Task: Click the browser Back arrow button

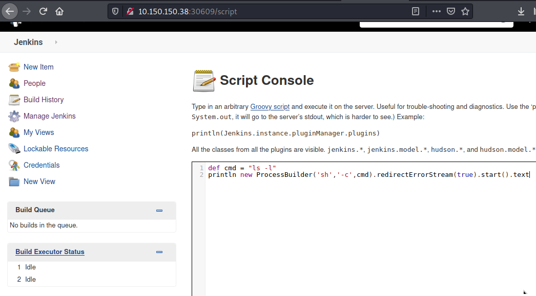Action: [10, 11]
